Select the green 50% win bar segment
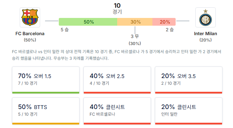Screen dimensions: 233x128 click(88, 22)
